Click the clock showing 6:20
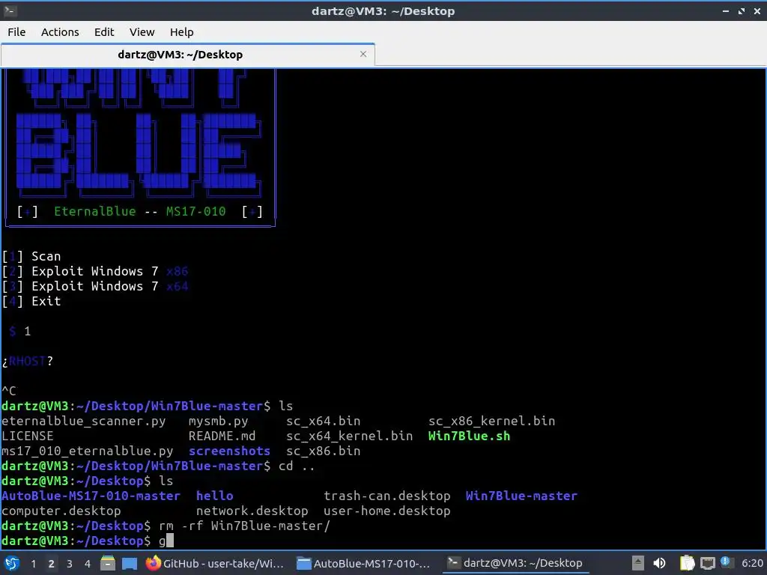Screen dimensions: 767x575 click(752, 563)
